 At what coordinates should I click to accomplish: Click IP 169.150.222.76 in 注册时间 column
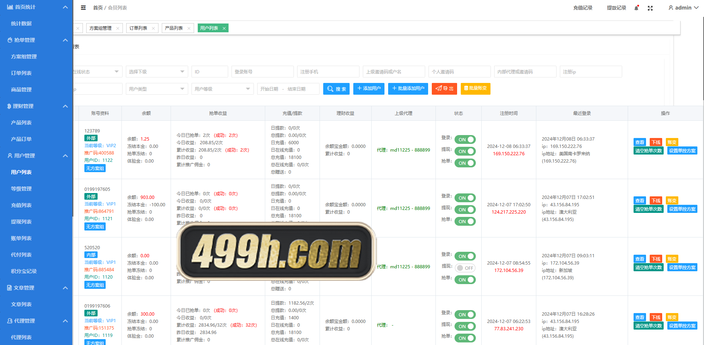point(509,154)
